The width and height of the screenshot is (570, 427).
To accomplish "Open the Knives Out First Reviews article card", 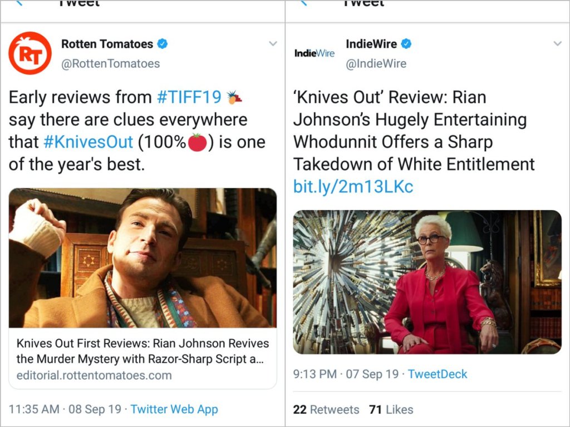I will pyautogui.click(x=142, y=359).
